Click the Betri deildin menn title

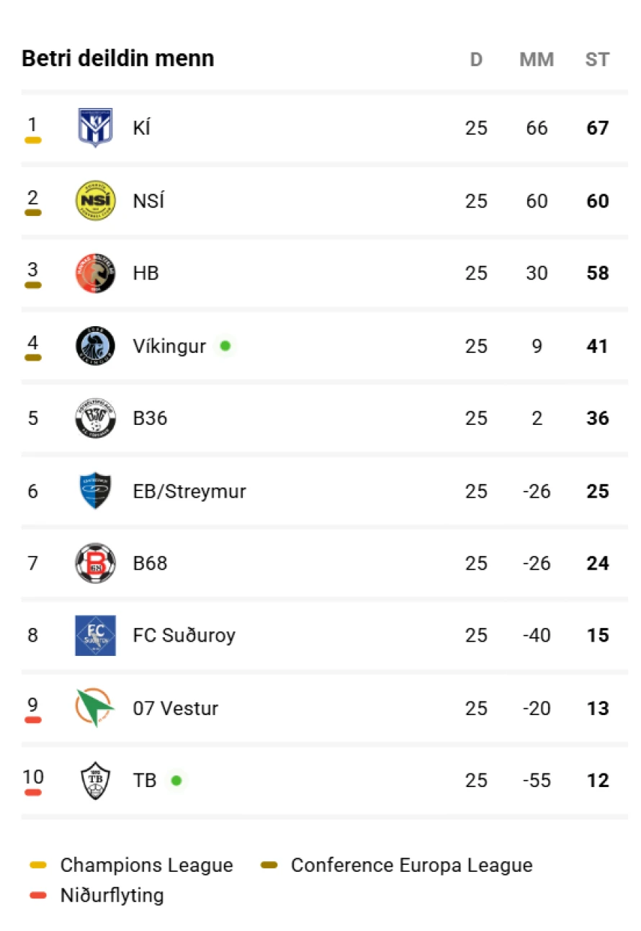[x=118, y=58]
